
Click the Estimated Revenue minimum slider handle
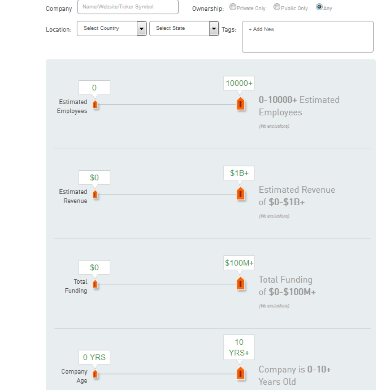click(x=95, y=194)
